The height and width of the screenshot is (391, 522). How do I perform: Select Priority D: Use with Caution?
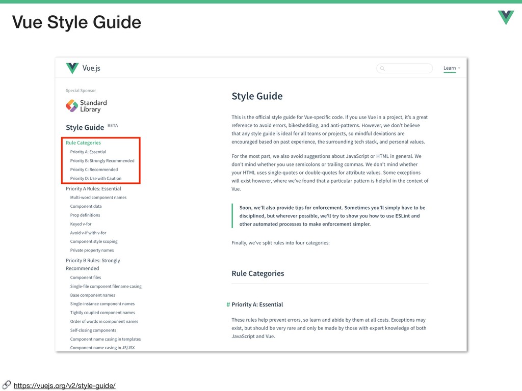click(x=96, y=179)
